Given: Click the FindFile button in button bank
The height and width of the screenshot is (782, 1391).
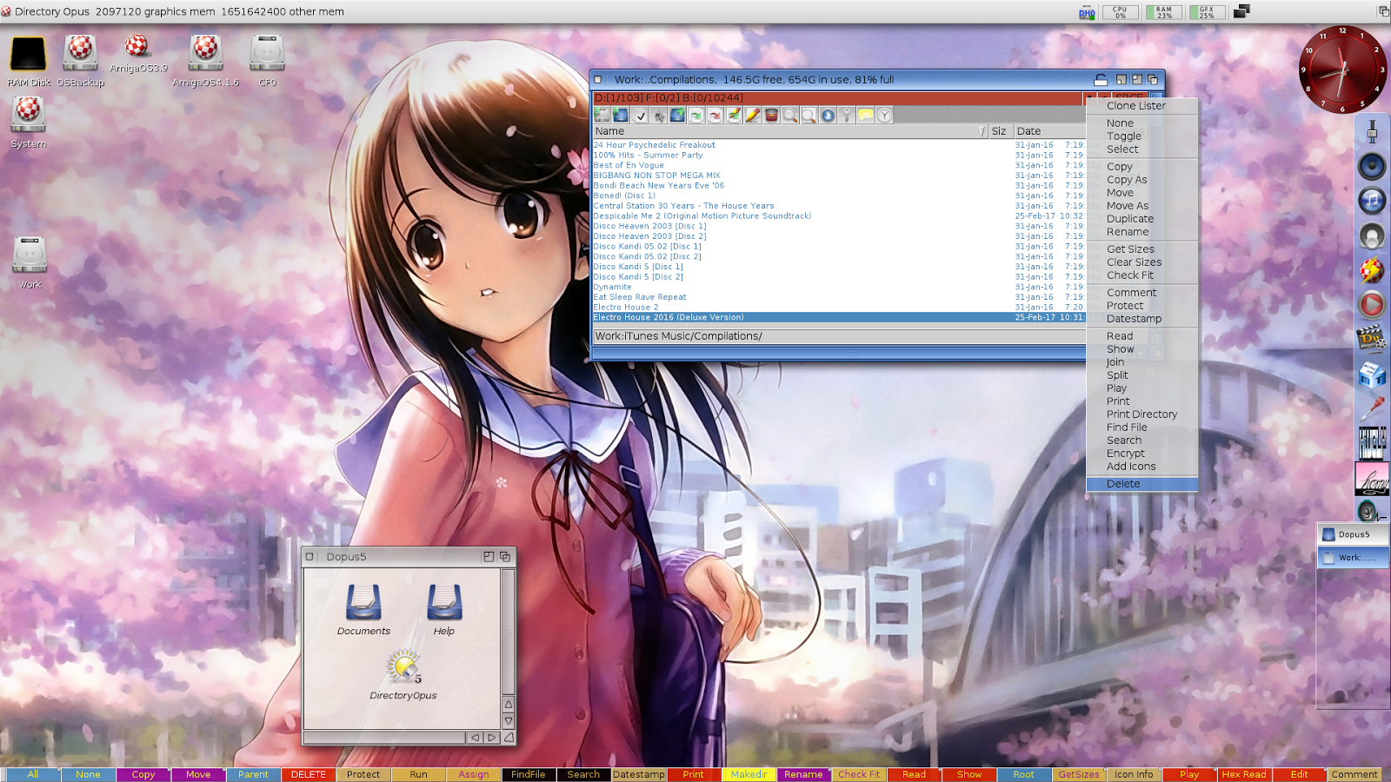Looking at the screenshot, I should (x=529, y=774).
